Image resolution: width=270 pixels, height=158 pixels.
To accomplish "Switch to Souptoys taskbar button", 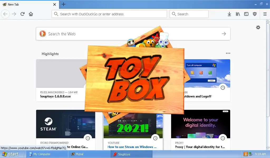I will [131, 154].
